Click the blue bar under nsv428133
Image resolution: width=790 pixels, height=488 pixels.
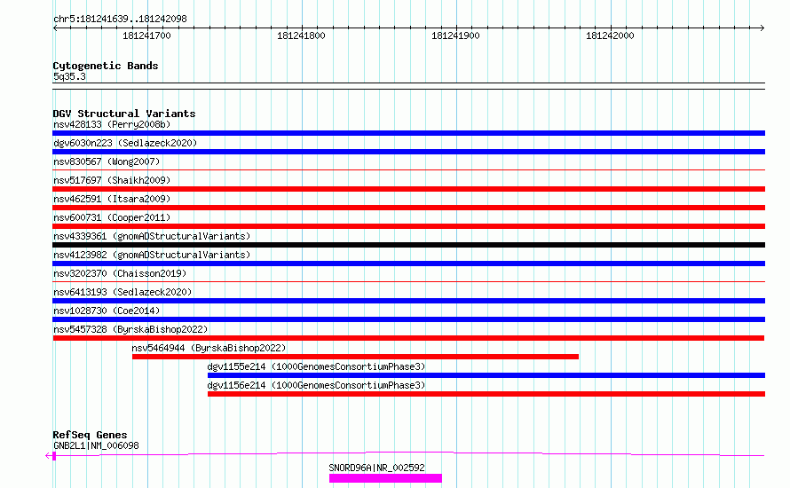pos(408,133)
